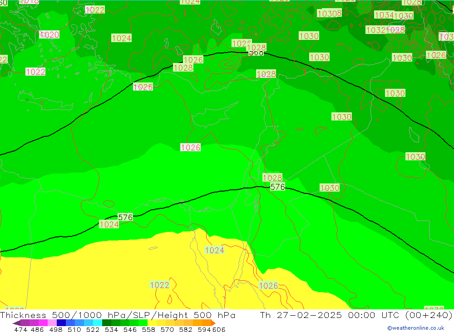
Task: Click the 'Th 27-02-2025 00:00 UTC (00+240)' timestamp
Action: (x=356, y=315)
